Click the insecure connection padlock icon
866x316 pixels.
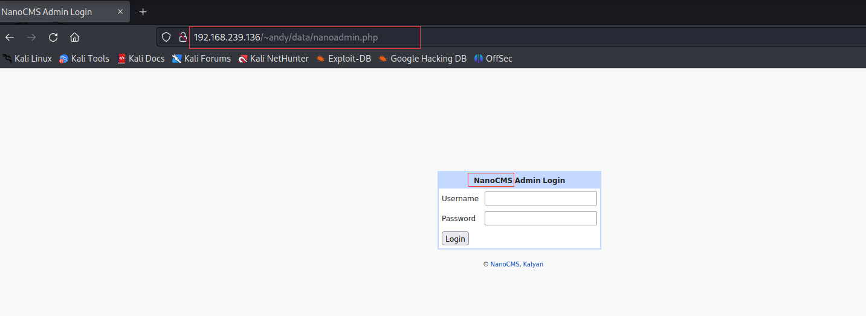183,37
